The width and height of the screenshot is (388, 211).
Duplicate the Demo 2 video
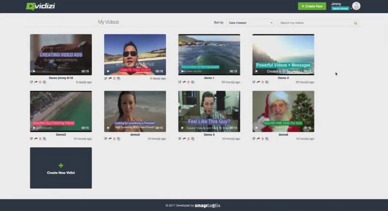pos(267,82)
